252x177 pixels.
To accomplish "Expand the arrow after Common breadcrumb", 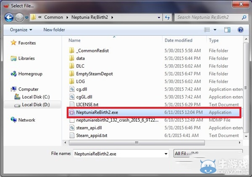I will pos(67,17).
